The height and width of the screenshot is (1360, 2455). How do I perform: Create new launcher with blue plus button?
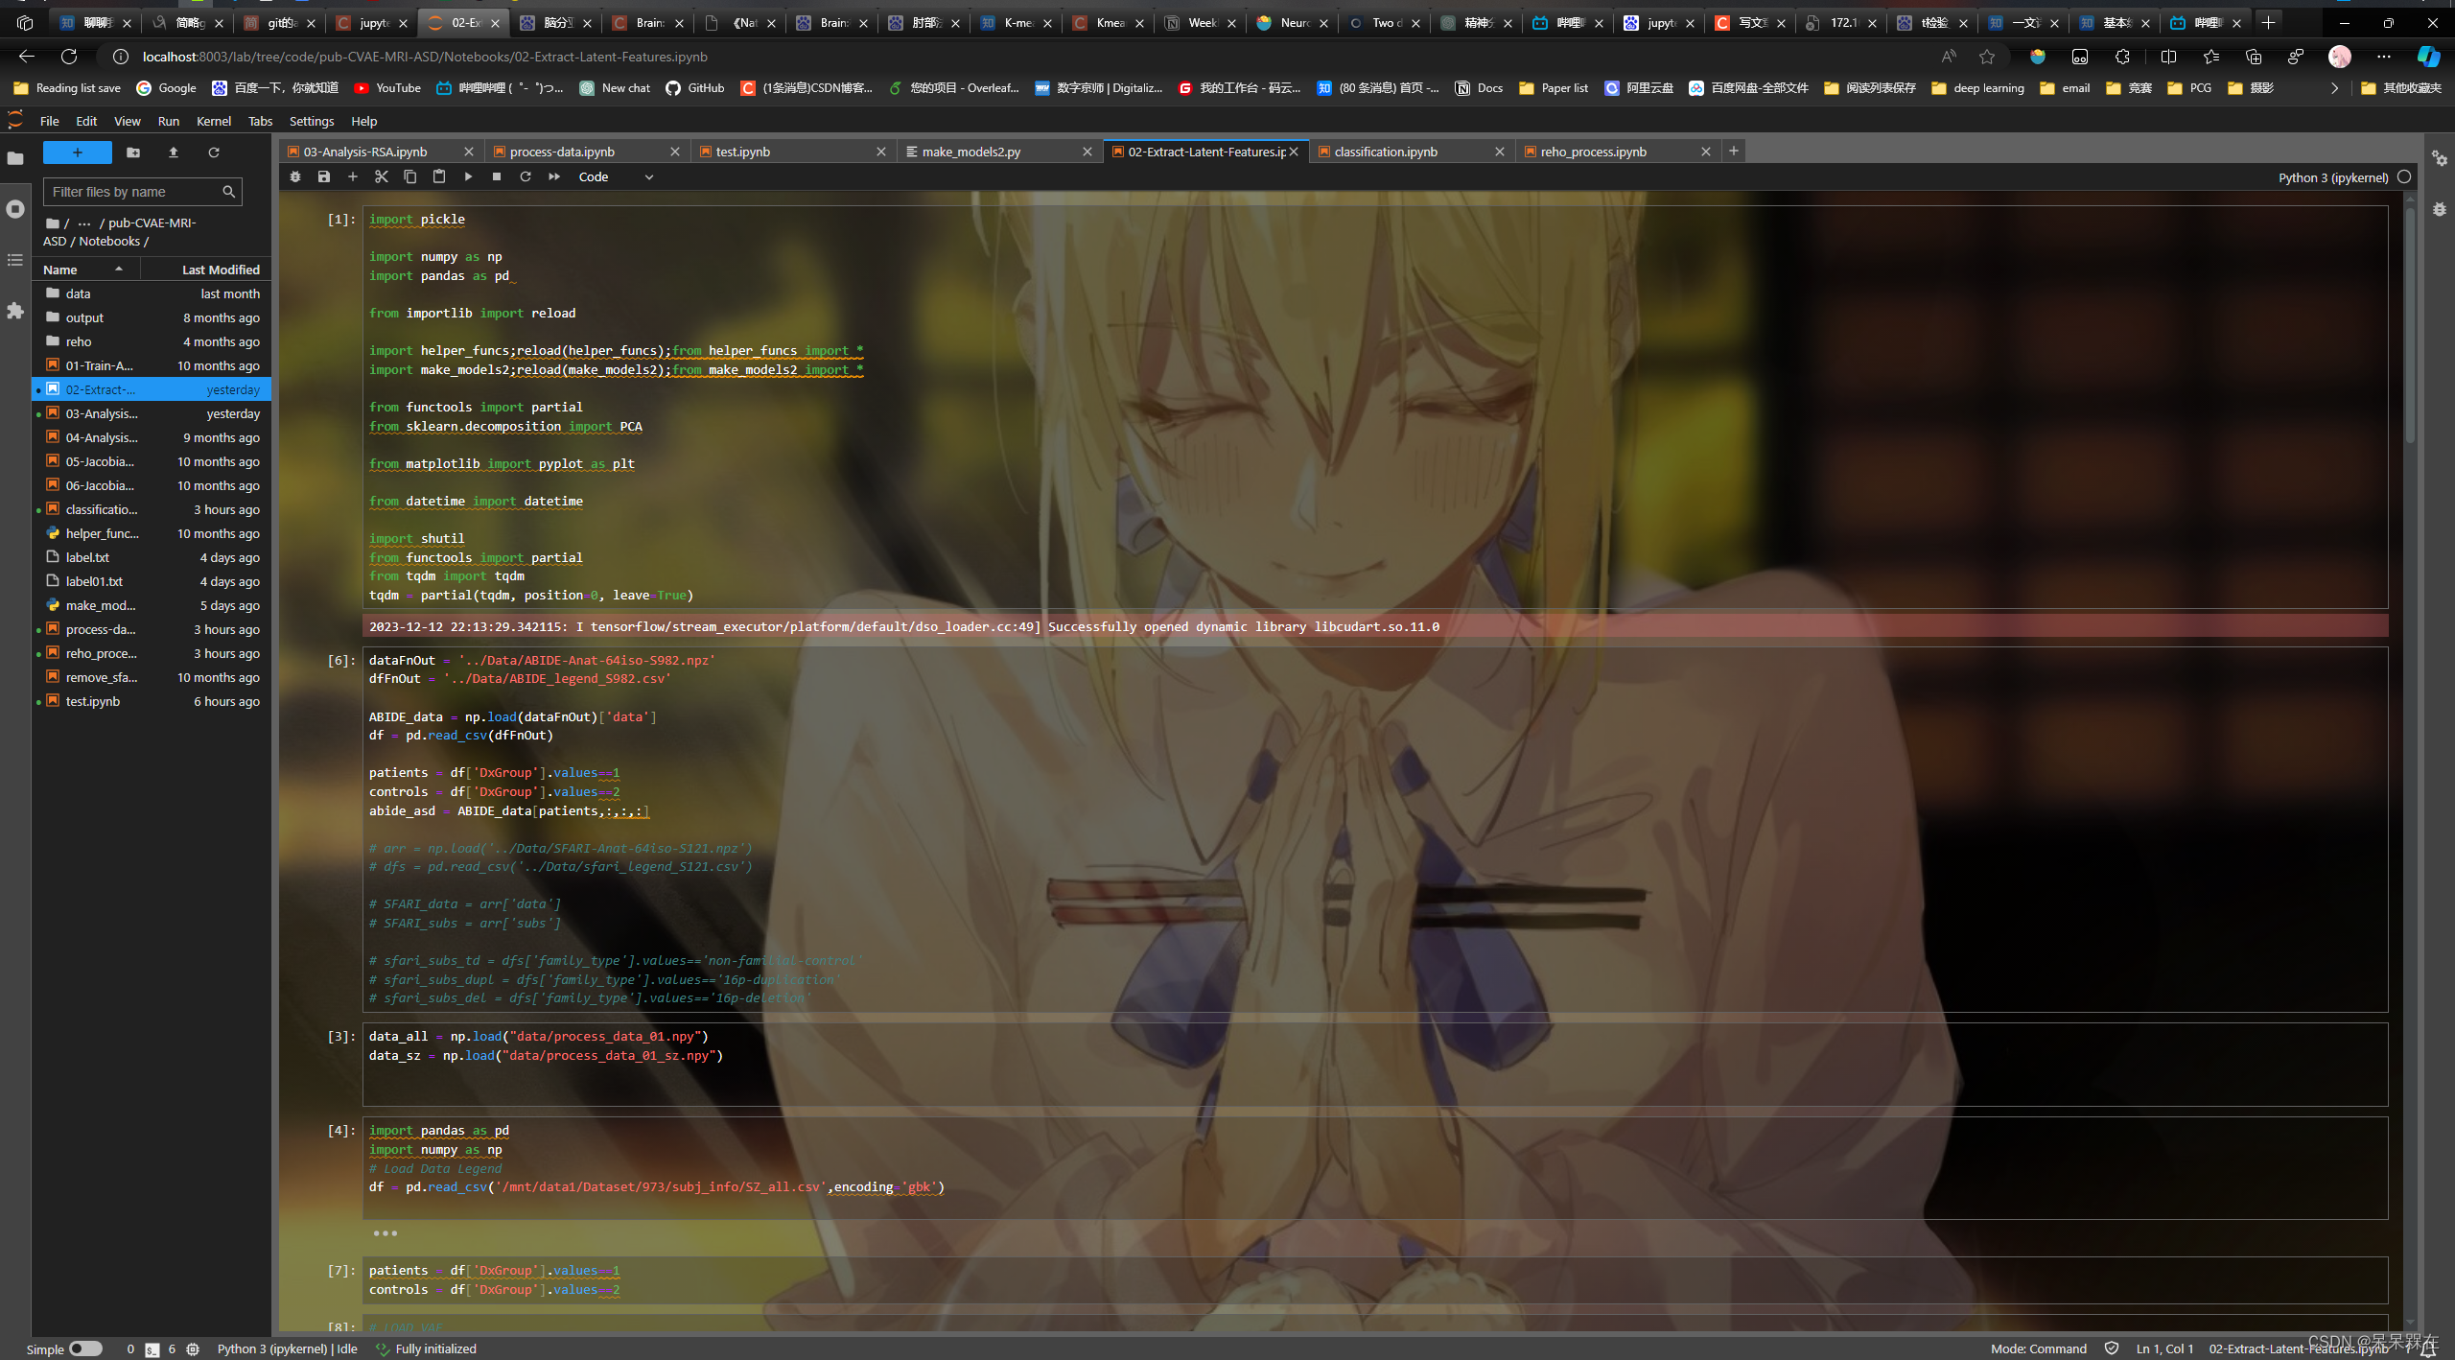click(78, 152)
